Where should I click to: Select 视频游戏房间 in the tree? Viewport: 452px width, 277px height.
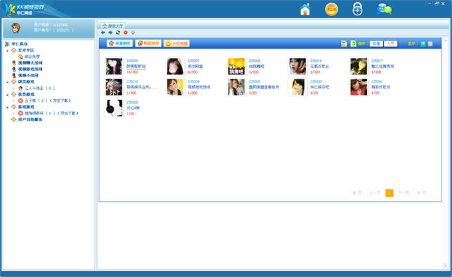point(31,69)
